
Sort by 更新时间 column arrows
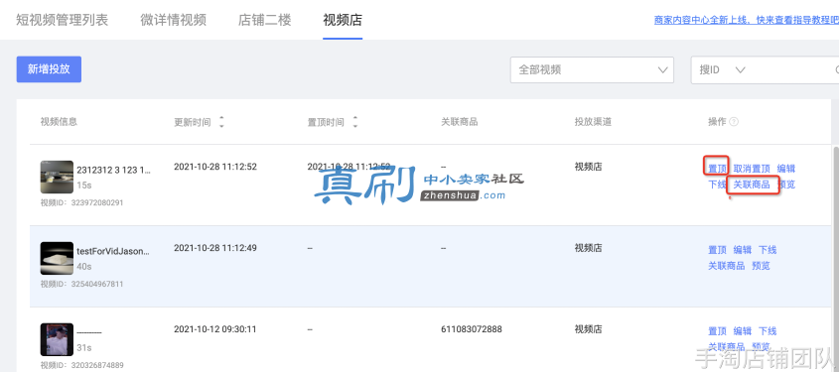pyautogui.click(x=221, y=122)
